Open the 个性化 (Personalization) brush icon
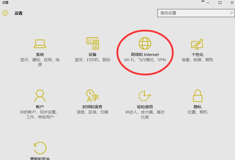This screenshot has height=160, width=235. tap(197, 43)
